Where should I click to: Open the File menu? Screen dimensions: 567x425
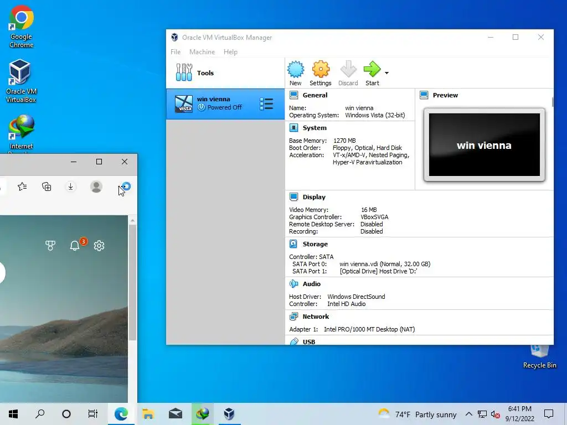coord(176,51)
